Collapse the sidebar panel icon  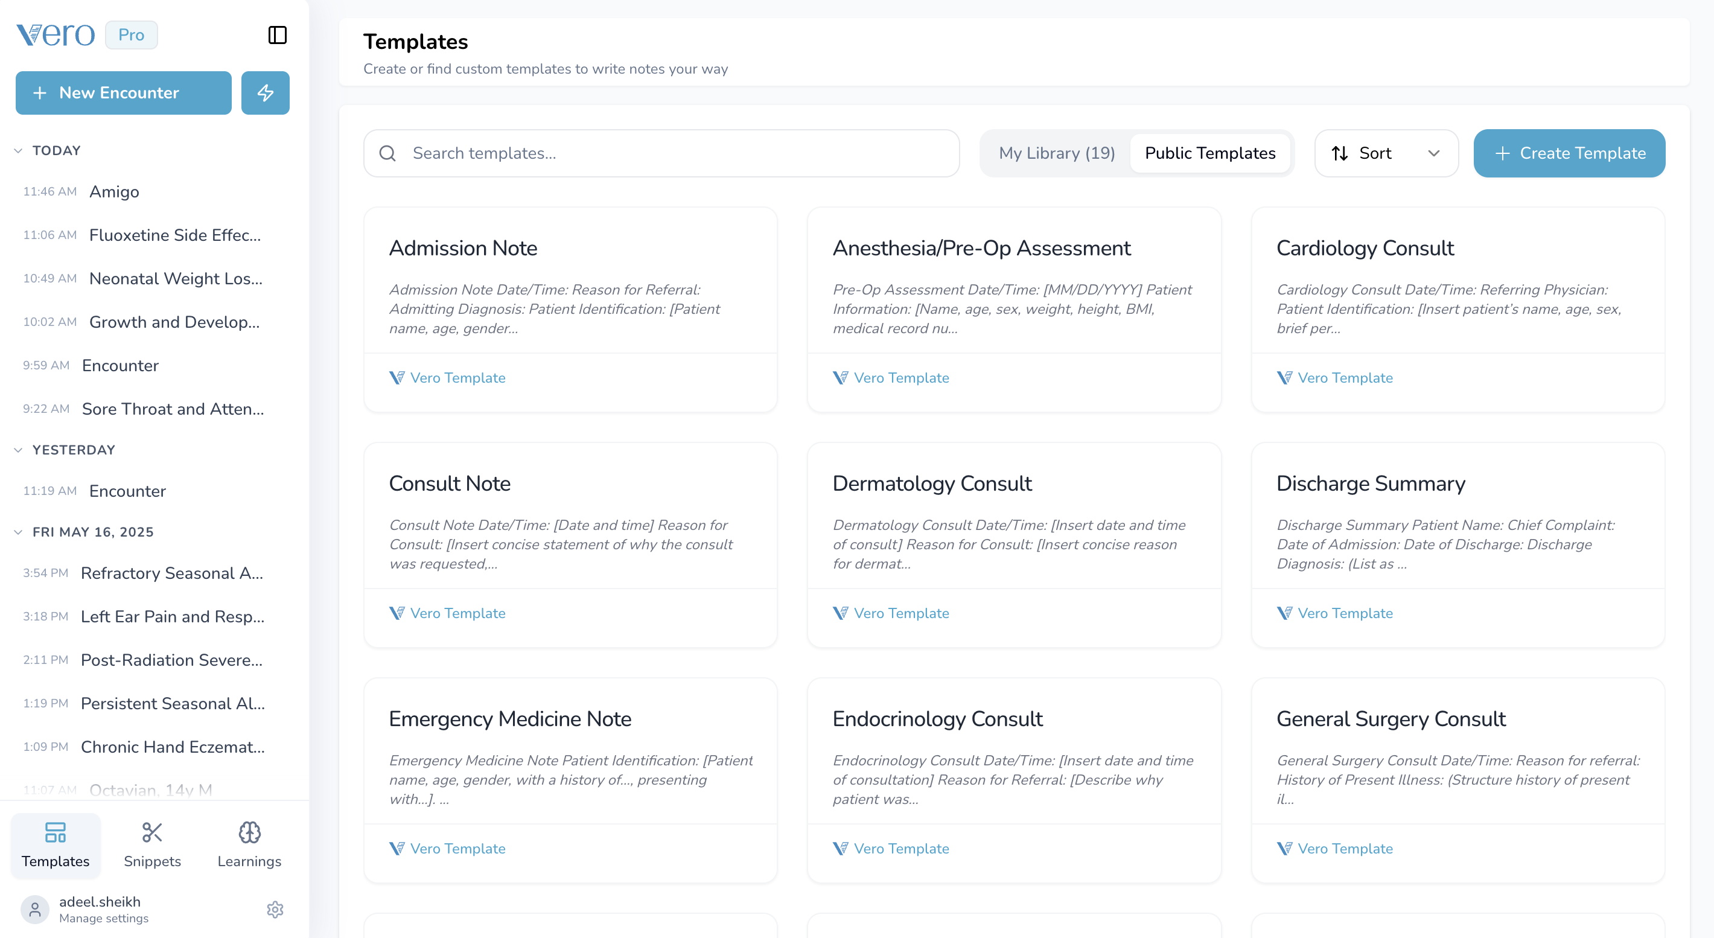pos(277,34)
